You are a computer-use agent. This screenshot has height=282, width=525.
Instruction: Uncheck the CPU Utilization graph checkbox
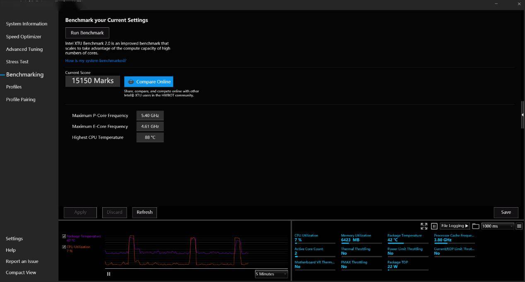64,247
